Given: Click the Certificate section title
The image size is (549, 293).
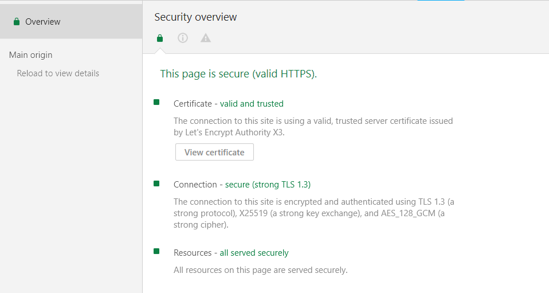Looking at the screenshot, I should tap(193, 104).
